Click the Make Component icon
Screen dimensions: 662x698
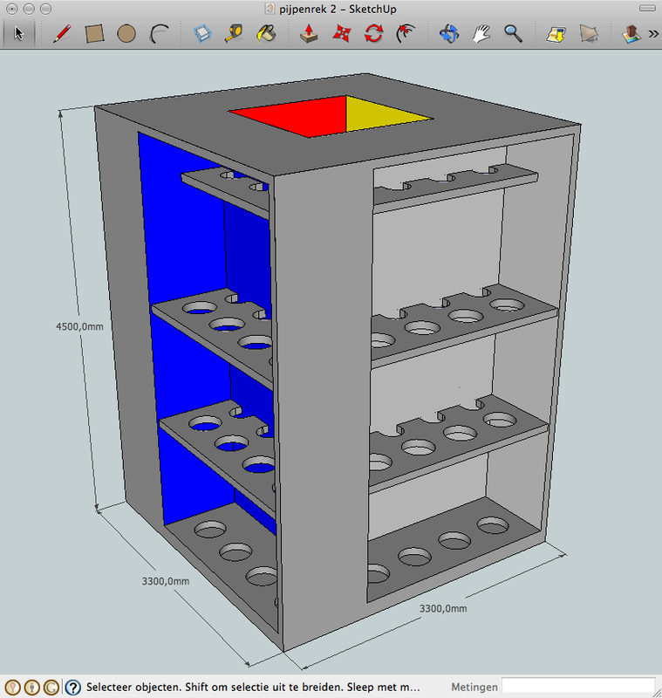[202, 33]
